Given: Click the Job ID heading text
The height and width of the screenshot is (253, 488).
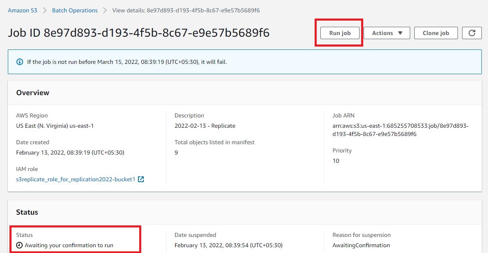Looking at the screenshot, I should coord(138,32).
